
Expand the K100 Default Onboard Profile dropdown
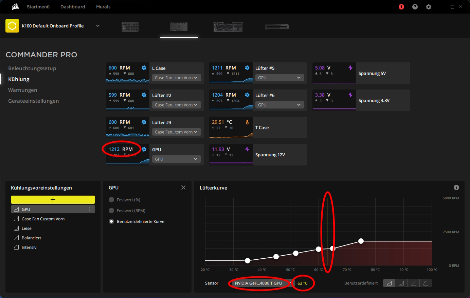click(x=98, y=26)
